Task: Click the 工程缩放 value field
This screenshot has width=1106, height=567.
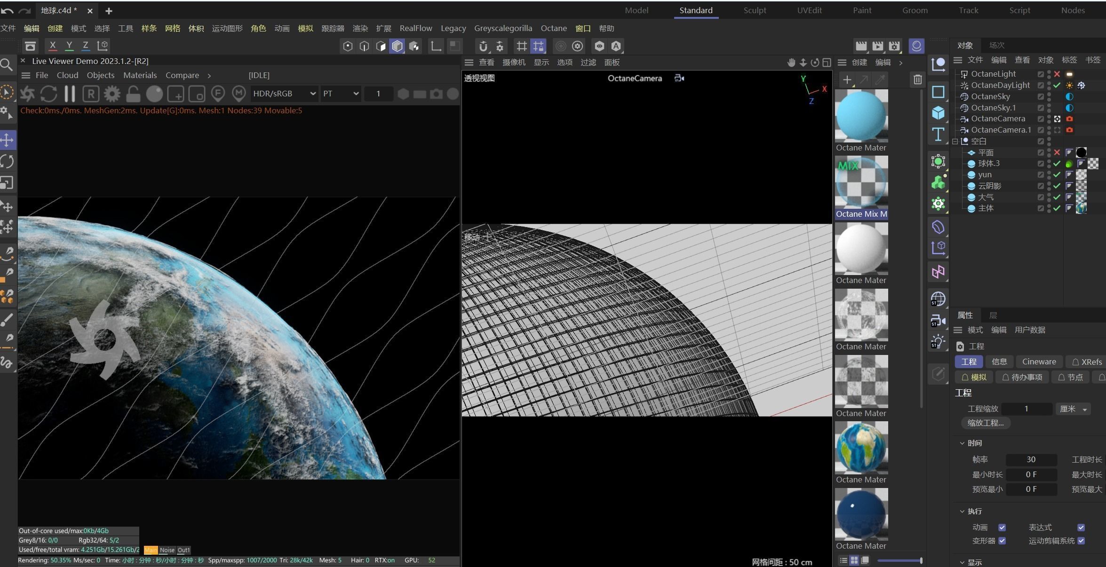Action: (1026, 409)
